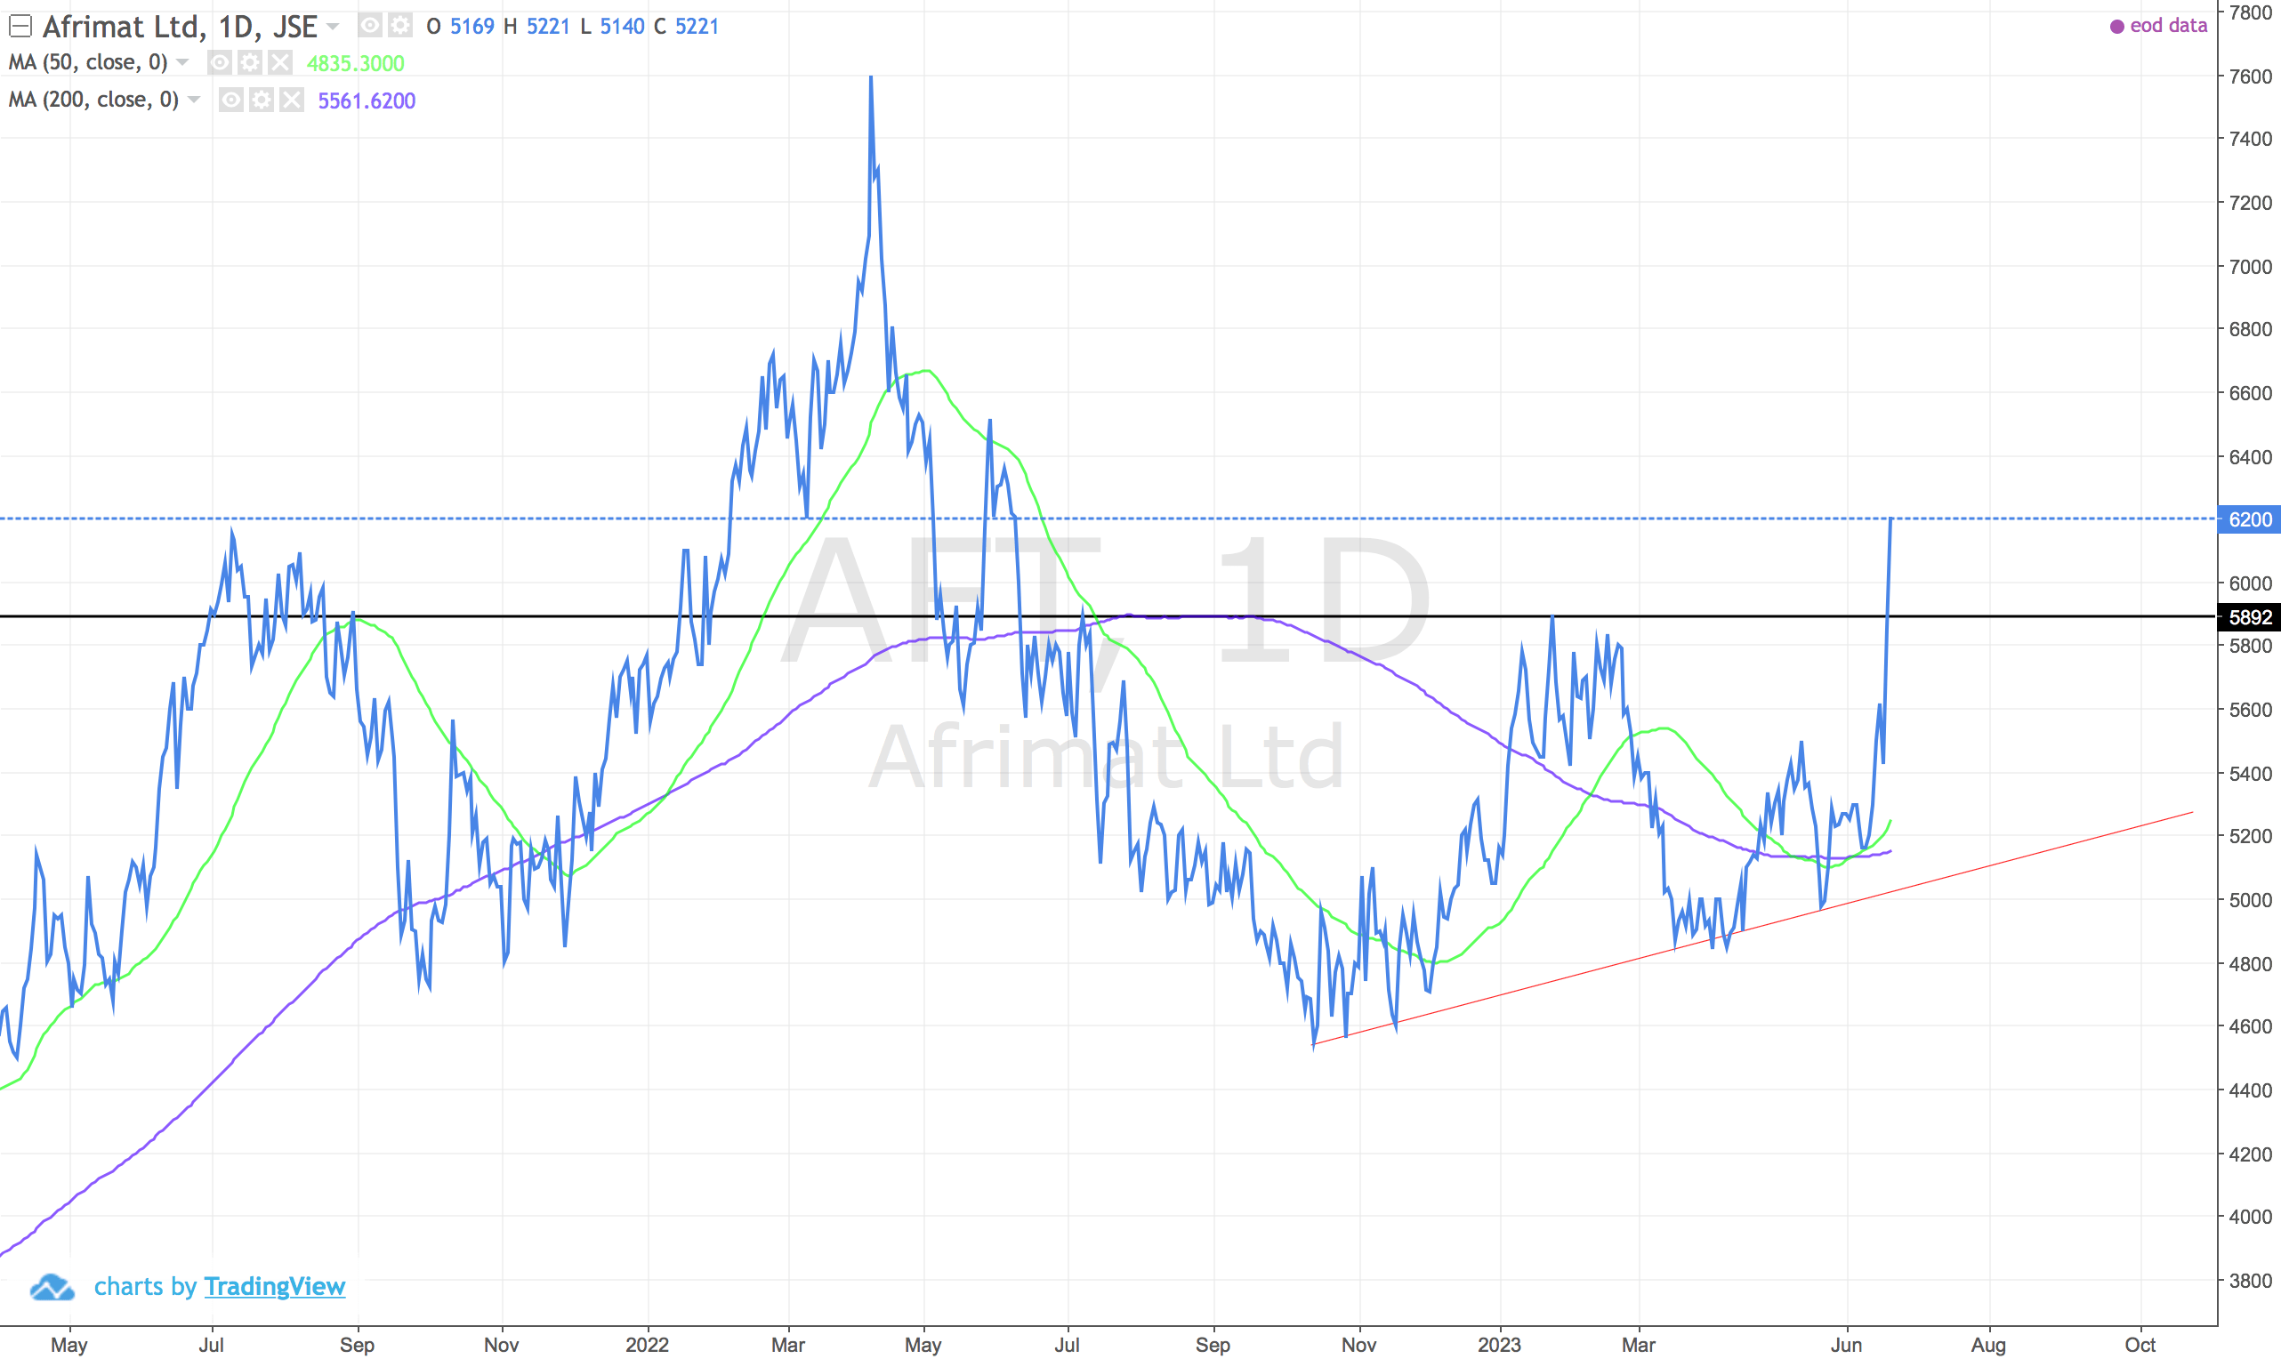Click the 2022 time axis label
This screenshot has height=1359, width=2281.
(648, 1345)
